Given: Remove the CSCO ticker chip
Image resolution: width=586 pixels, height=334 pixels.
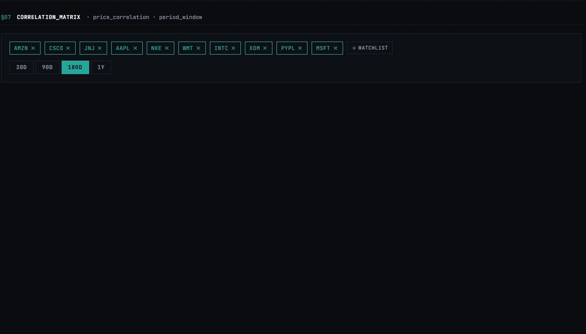Looking at the screenshot, I should coord(68,48).
